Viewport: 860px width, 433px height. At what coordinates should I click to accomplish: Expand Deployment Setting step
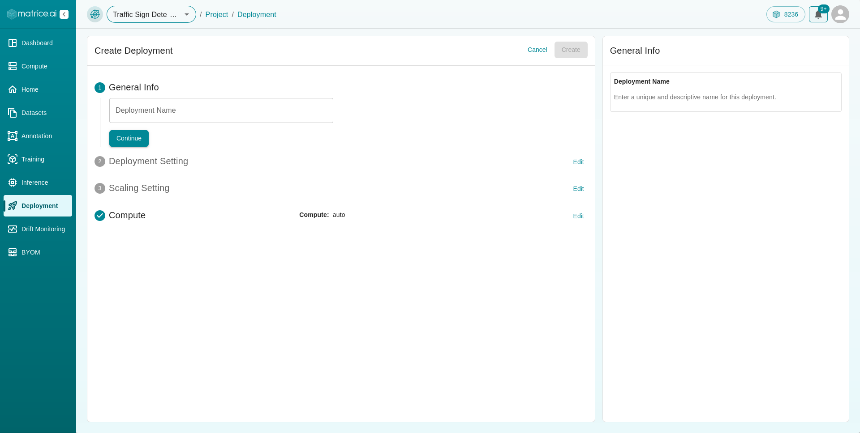(578, 162)
